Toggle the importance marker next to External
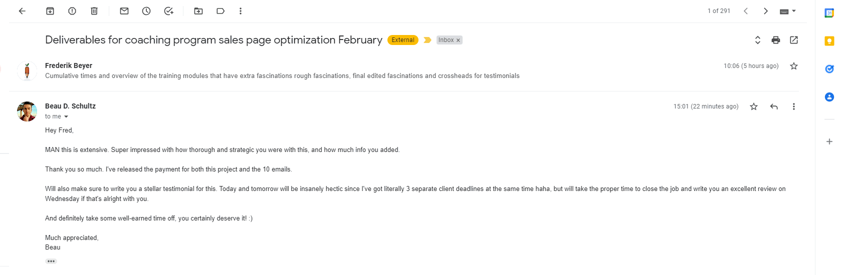This screenshot has height=275, width=843. [x=428, y=40]
